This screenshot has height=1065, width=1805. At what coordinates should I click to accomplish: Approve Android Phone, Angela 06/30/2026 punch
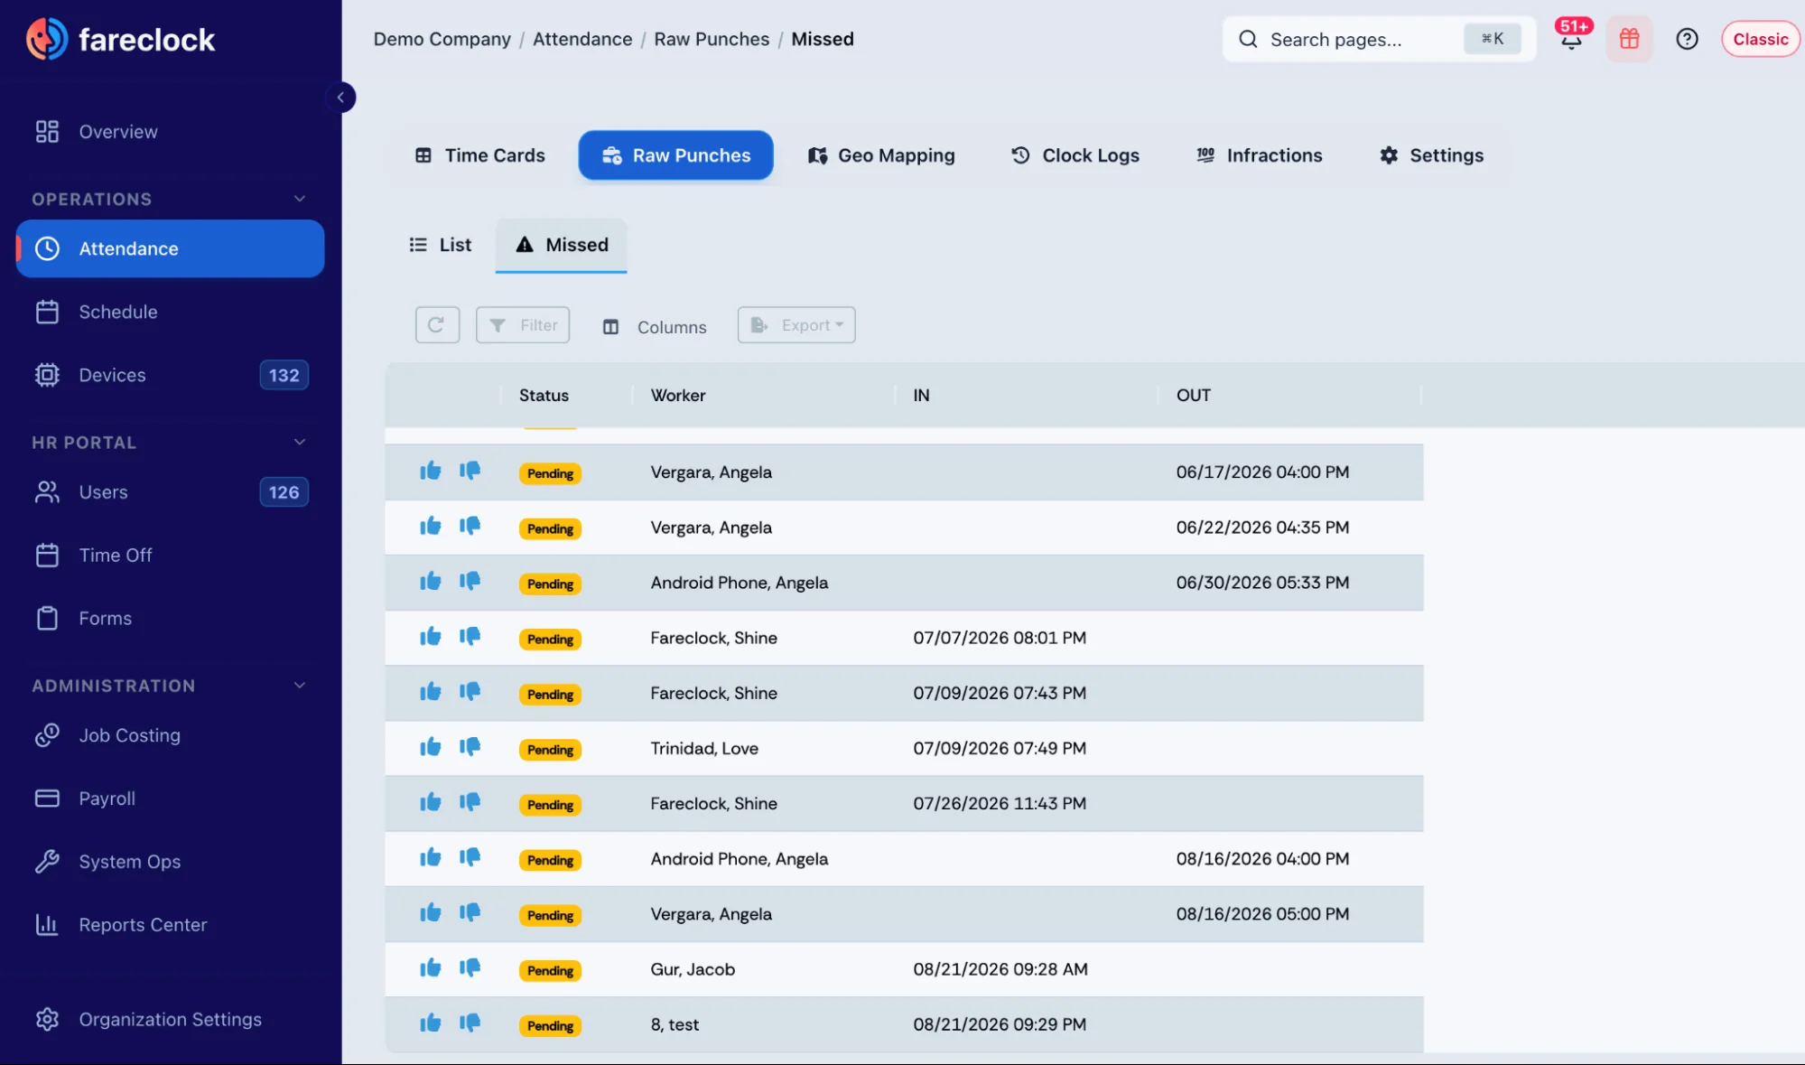(x=431, y=581)
